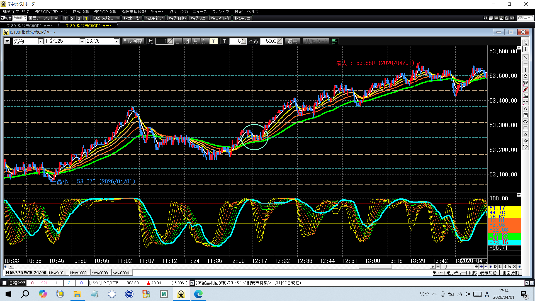Viewport: 535px width, 301px height.
Task: Select the text annotation A tool
Action: click(526, 109)
